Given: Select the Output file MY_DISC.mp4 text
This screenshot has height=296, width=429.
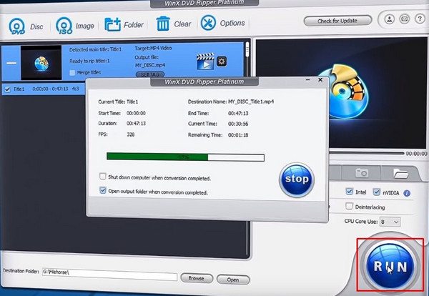Looking at the screenshot, I should pos(150,65).
